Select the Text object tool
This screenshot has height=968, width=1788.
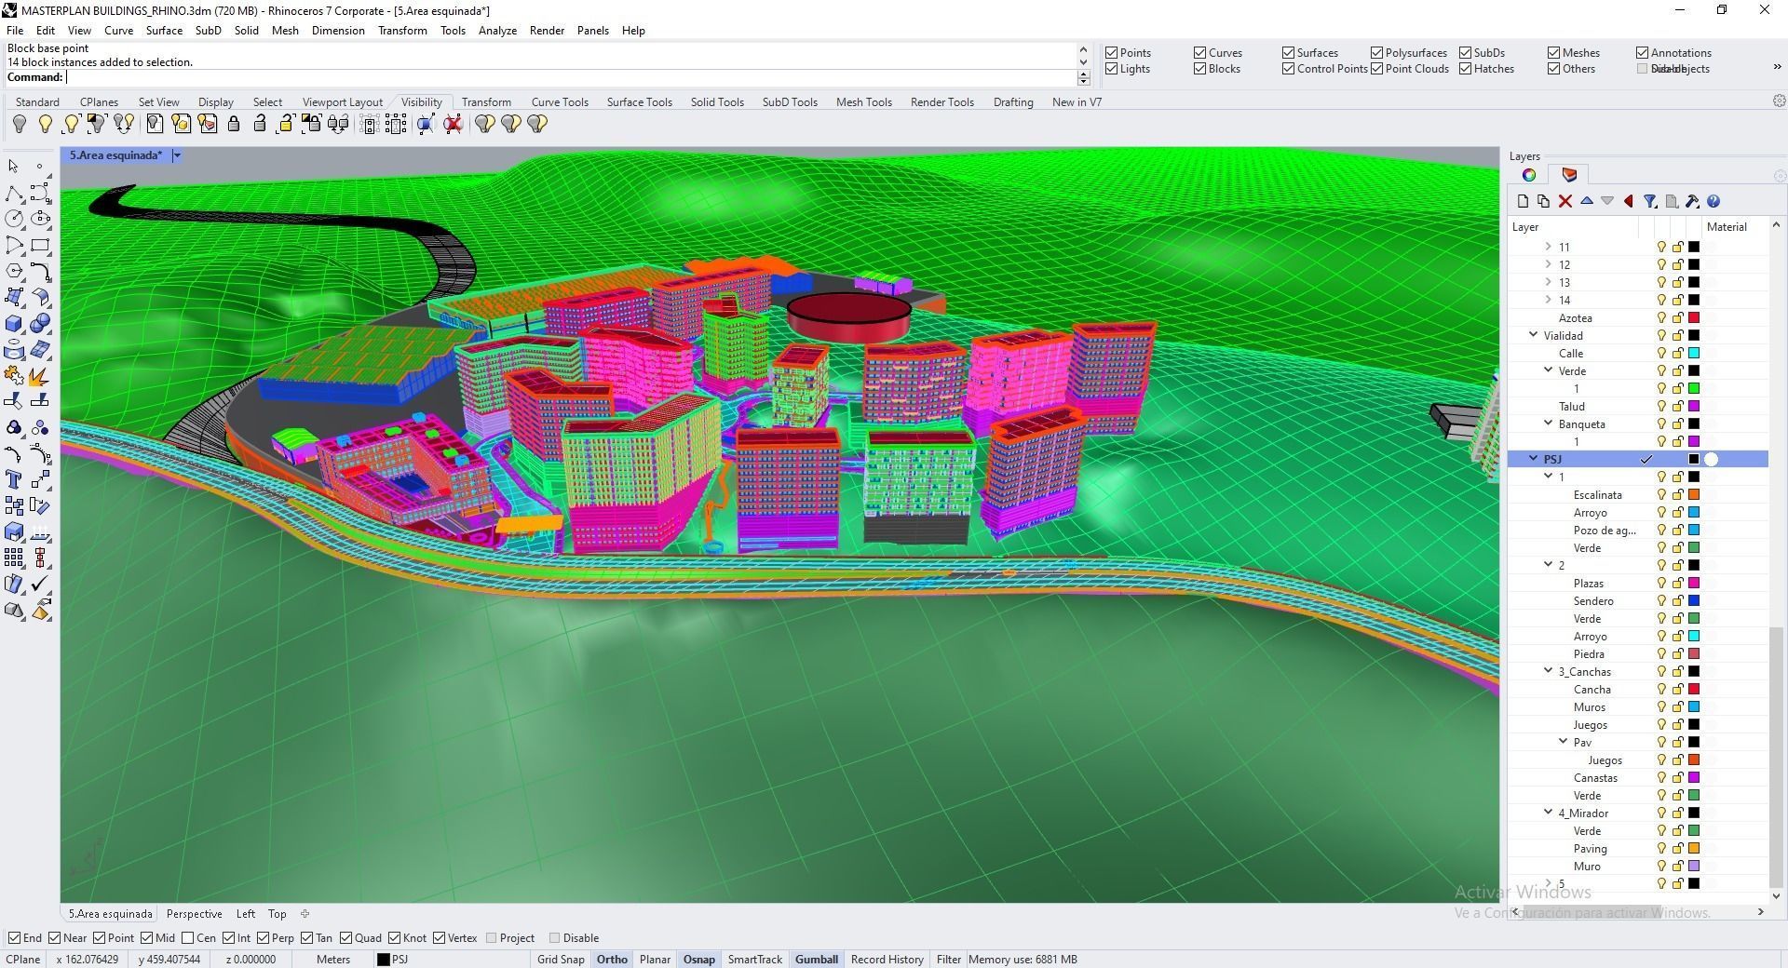point(14,480)
